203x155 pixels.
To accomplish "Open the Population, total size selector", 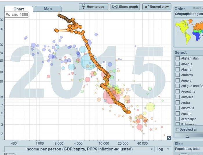I will (188, 149).
